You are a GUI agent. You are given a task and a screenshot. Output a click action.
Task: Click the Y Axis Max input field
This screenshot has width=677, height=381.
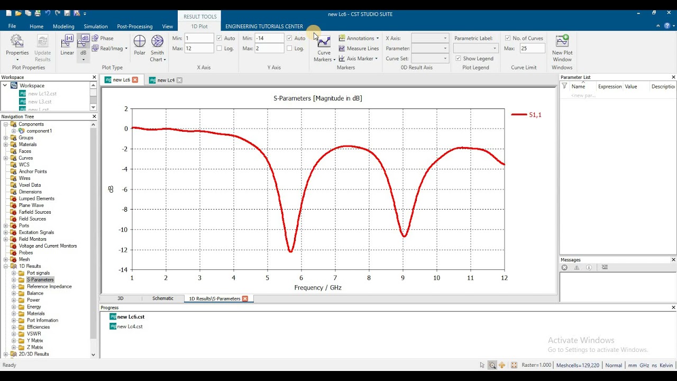pyautogui.click(x=269, y=48)
